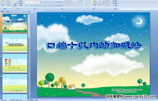Click the Shape Fill command
Image resolution: width=158 pixels, height=101 pixels.
(x=107, y=1)
